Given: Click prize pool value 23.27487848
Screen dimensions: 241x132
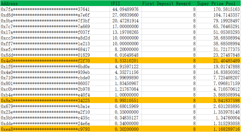Looking at the screenshot, I should [227, 55].
